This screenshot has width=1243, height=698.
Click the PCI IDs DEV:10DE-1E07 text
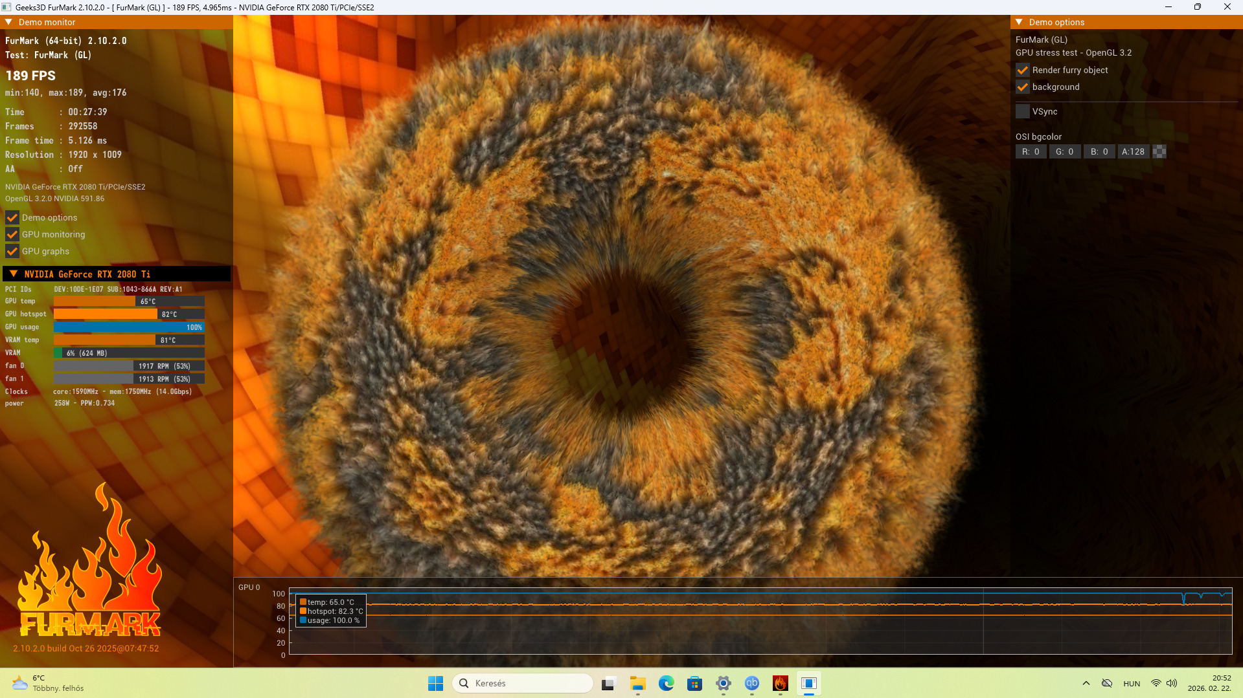click(x=119, y=289)
